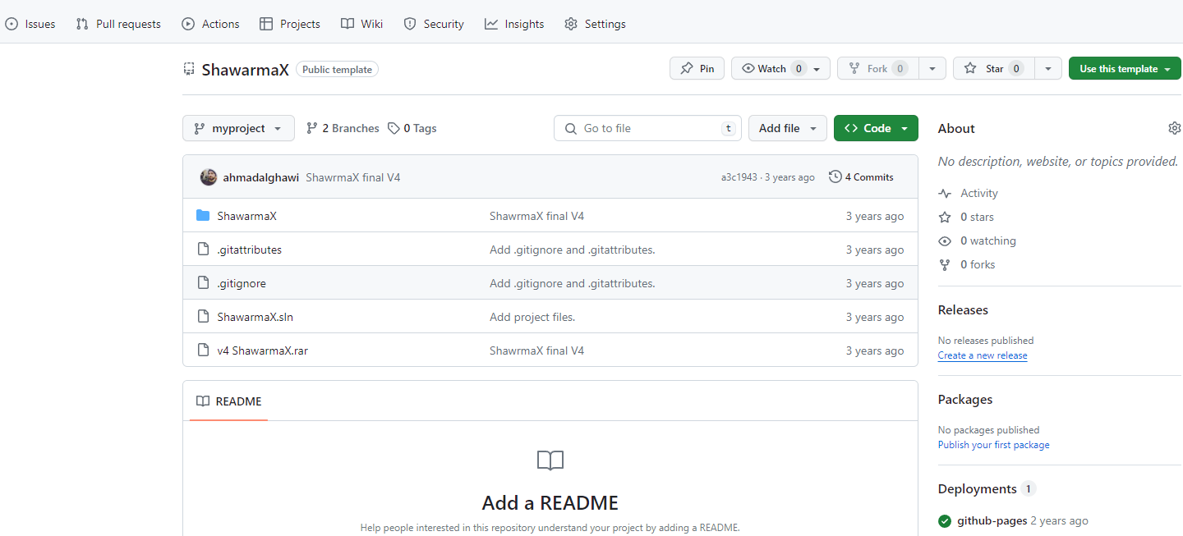Click the Fork button
Viewport: 1183px width, 536px height.
click(x=877, y=69)
